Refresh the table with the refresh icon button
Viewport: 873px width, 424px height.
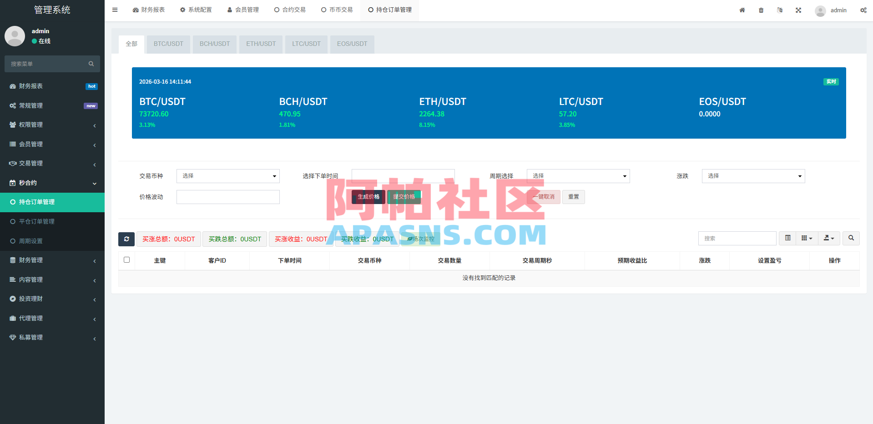126,239
